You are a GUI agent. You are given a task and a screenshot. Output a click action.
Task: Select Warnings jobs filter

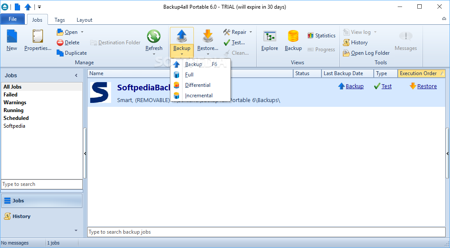click(x=42, y=103)
